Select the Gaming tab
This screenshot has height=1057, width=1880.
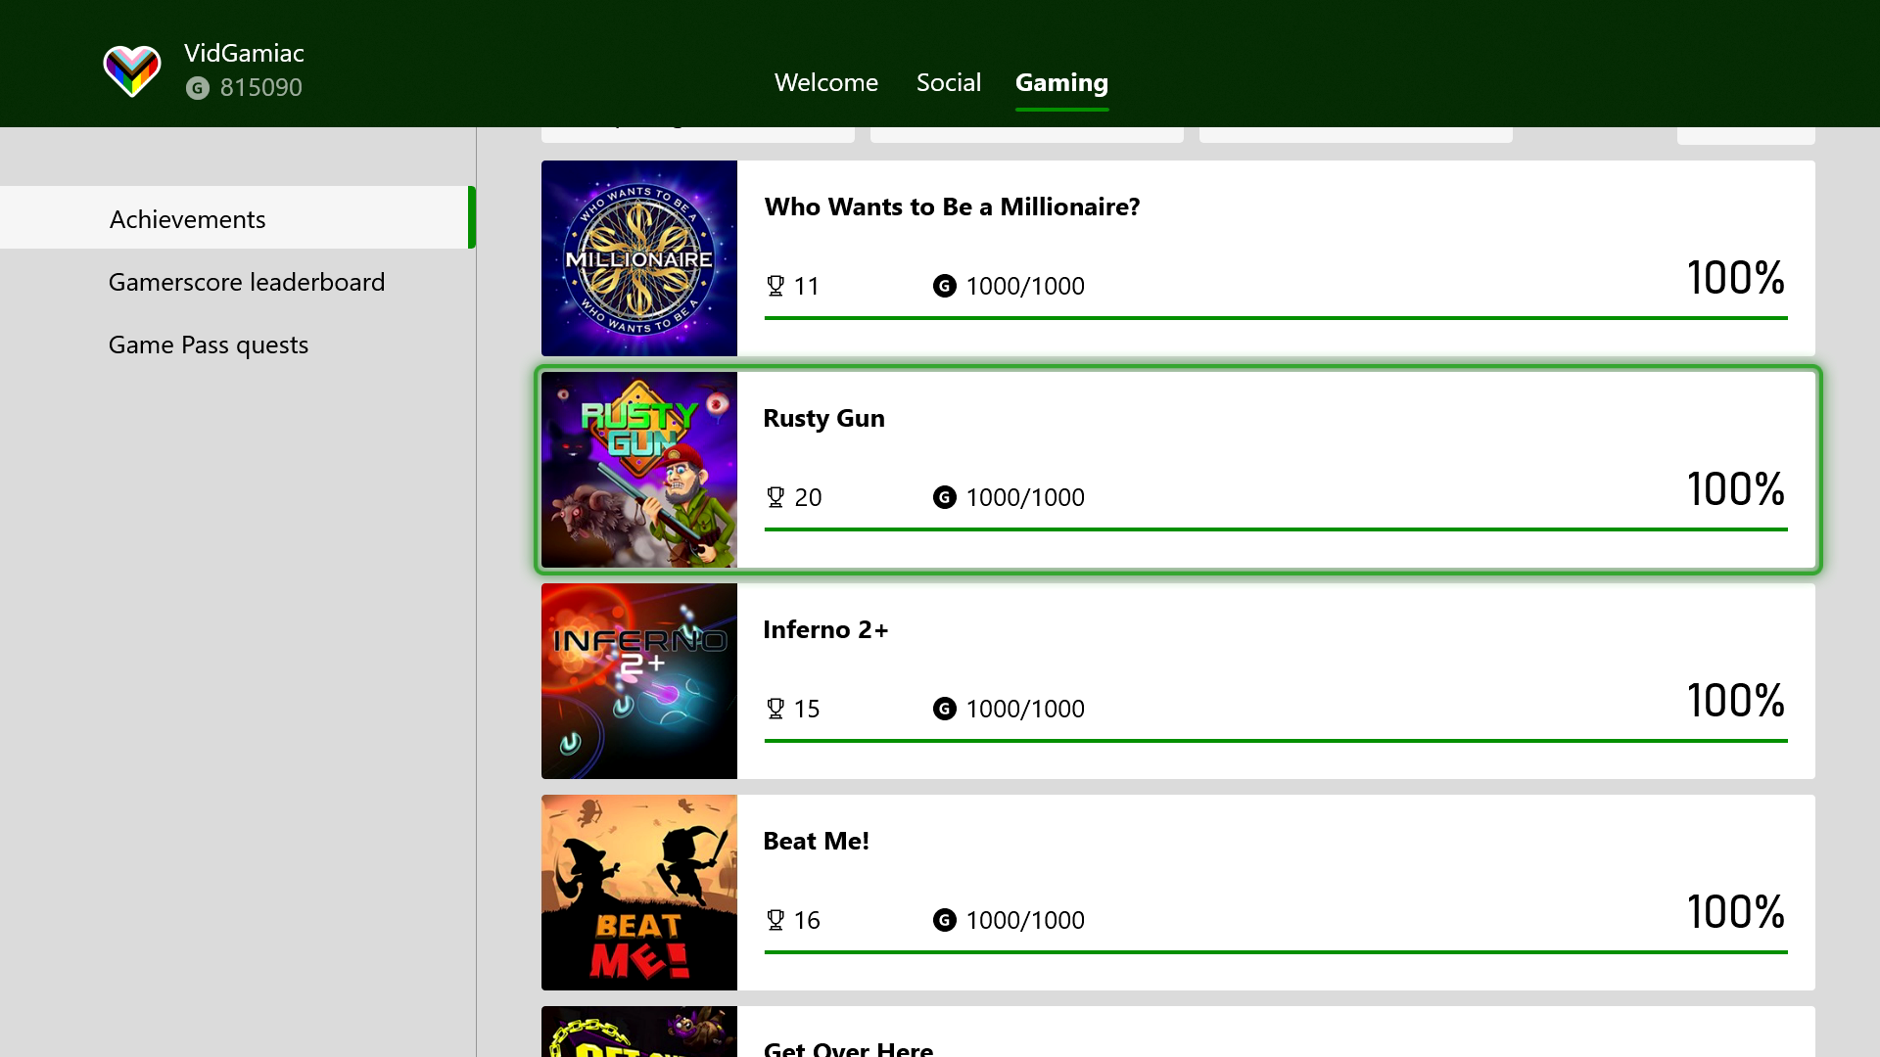point(1061,82)
